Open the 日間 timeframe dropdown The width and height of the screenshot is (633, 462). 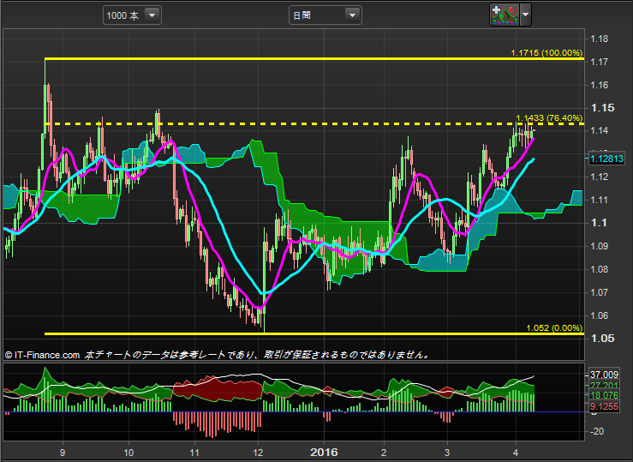(325, 15)
